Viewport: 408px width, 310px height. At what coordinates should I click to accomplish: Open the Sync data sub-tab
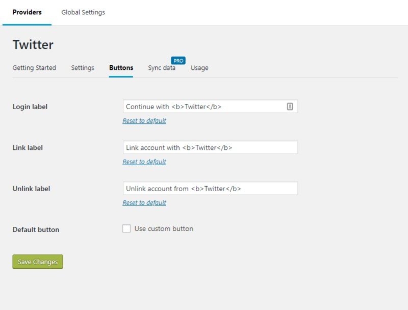coord(162,68)
